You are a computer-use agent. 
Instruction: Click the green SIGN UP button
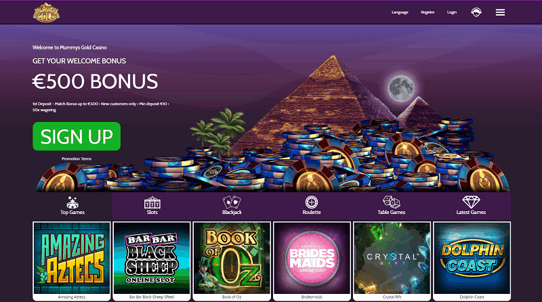77,136
